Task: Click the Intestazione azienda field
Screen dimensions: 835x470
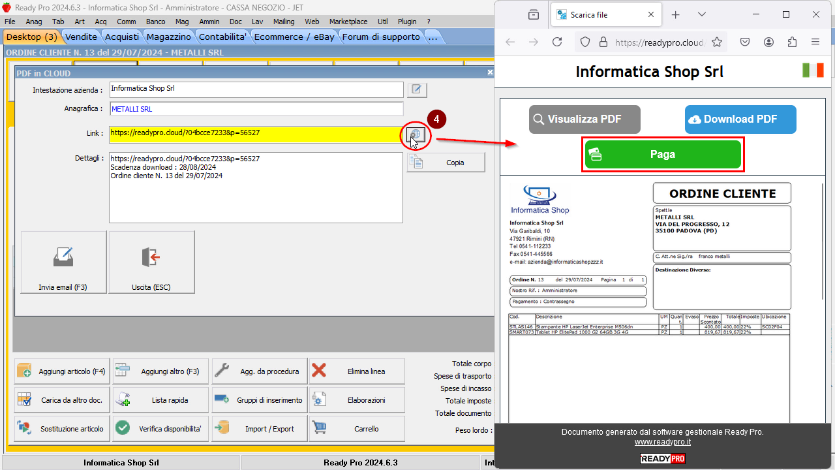Action: 256,89
